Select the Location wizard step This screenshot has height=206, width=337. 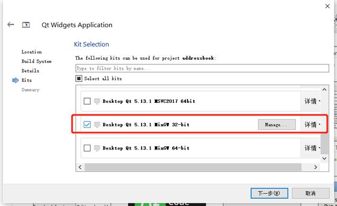[x=32, y=52]
